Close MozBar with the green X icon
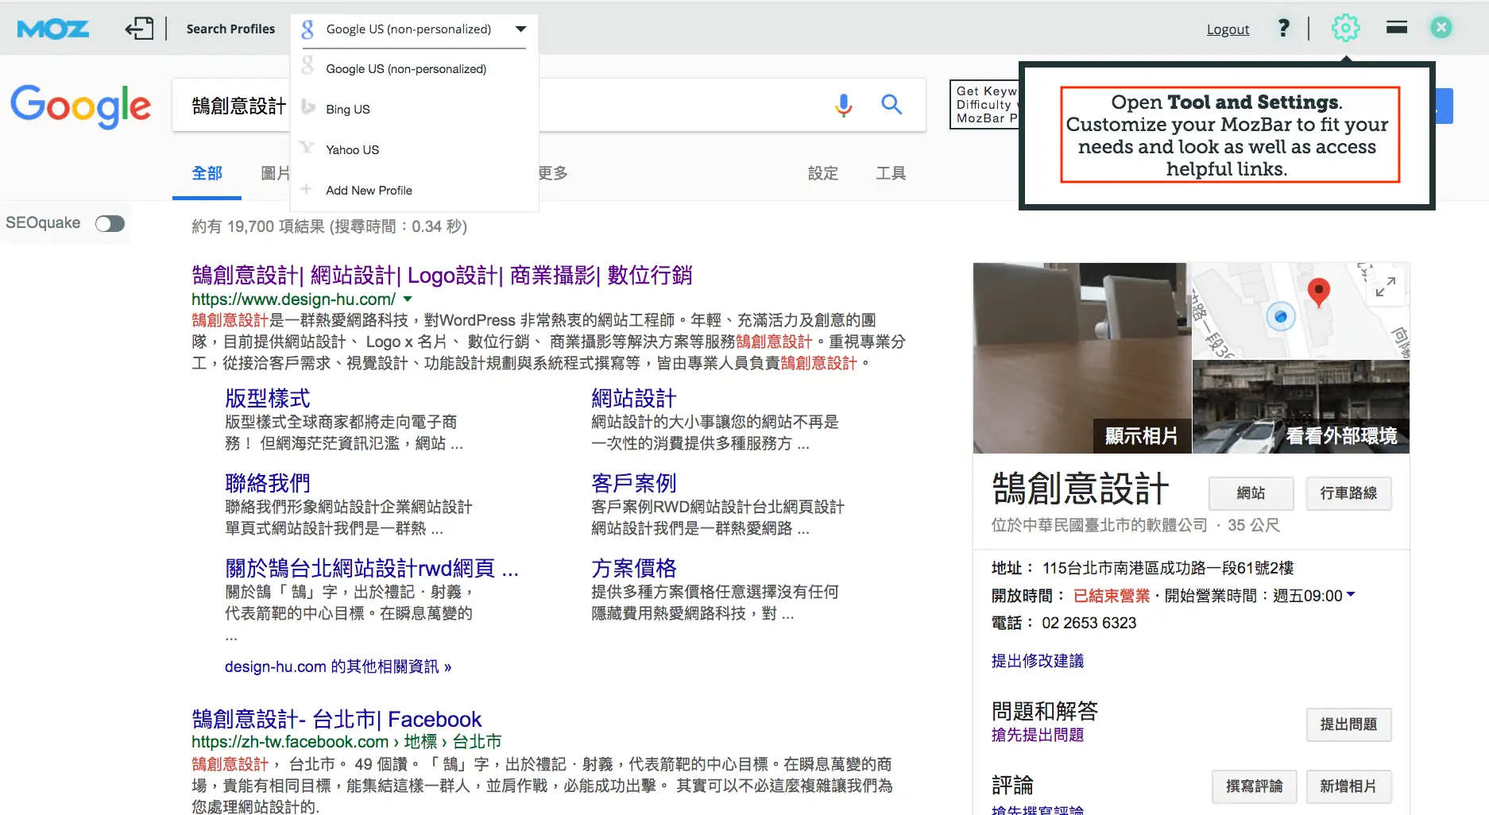Viewport: 1489px width, 815px height. 1441,28
